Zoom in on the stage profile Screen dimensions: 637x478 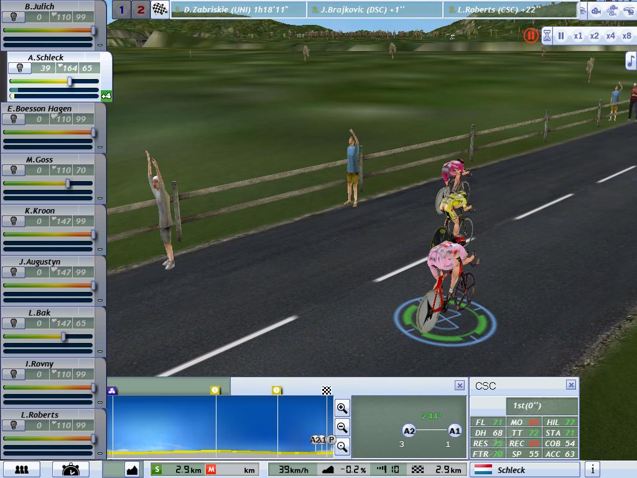[x=342, y=408]
